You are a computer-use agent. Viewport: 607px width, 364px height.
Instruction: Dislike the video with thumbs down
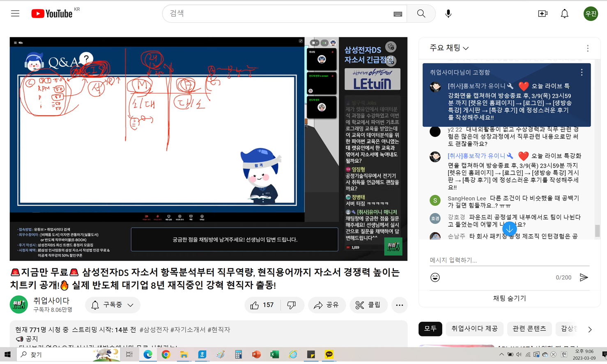tap(292, 305)
